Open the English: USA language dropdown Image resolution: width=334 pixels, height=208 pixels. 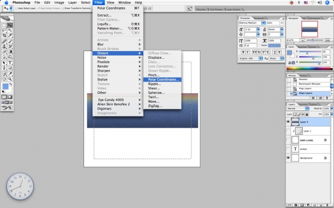[250, 58]
